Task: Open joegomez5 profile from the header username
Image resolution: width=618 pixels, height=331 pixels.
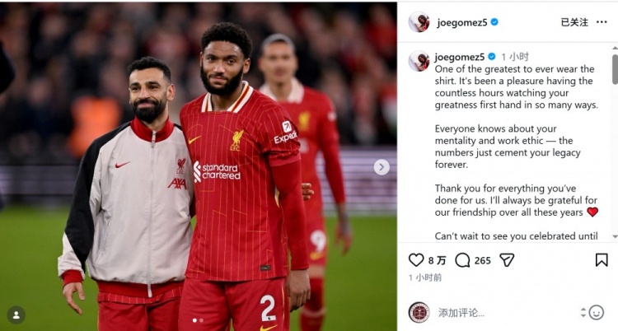Action: point(462,23)
